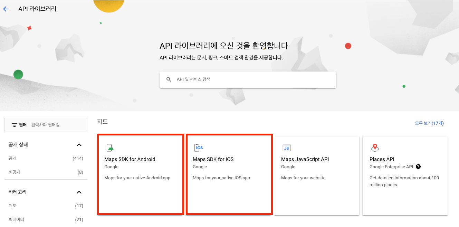Open the Maps JavaScript API title
The height and width of the screenshot is (227, 459).
pos(305,159)
